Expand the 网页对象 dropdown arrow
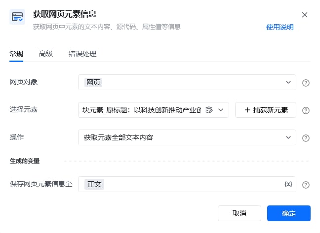320x233 pixels. (x=288, y=82)
